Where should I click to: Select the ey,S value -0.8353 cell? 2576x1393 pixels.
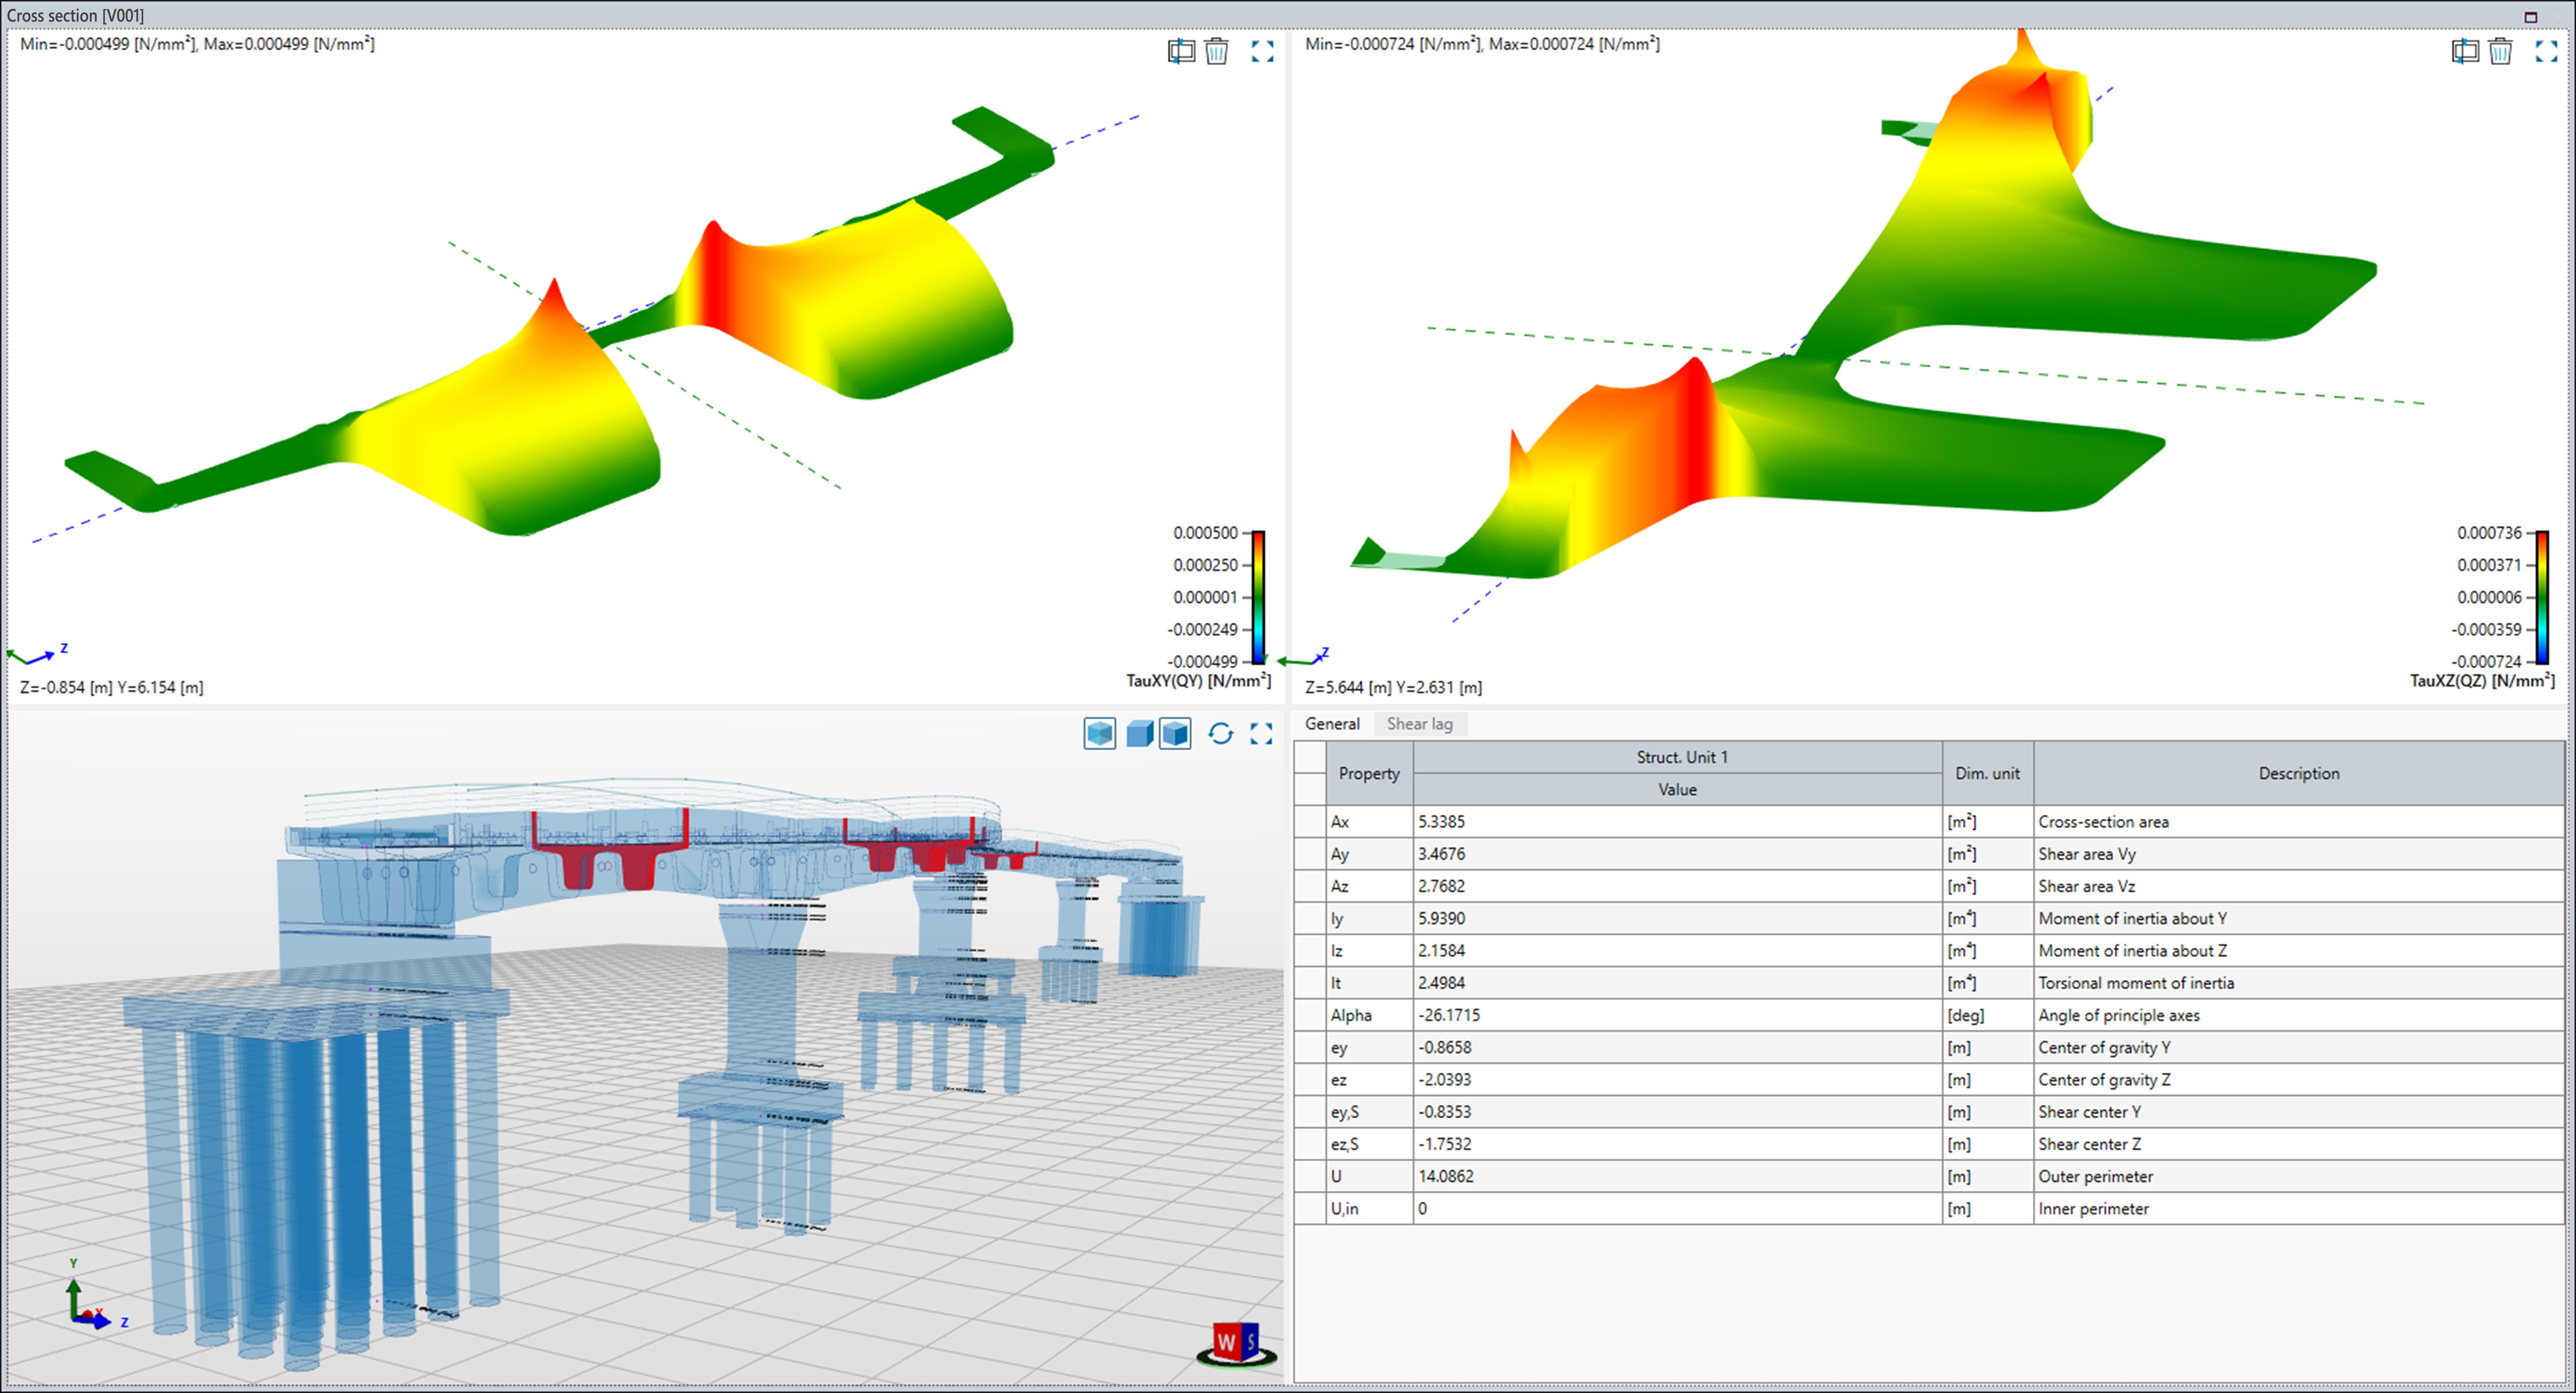click(x=1678, y=1112)
